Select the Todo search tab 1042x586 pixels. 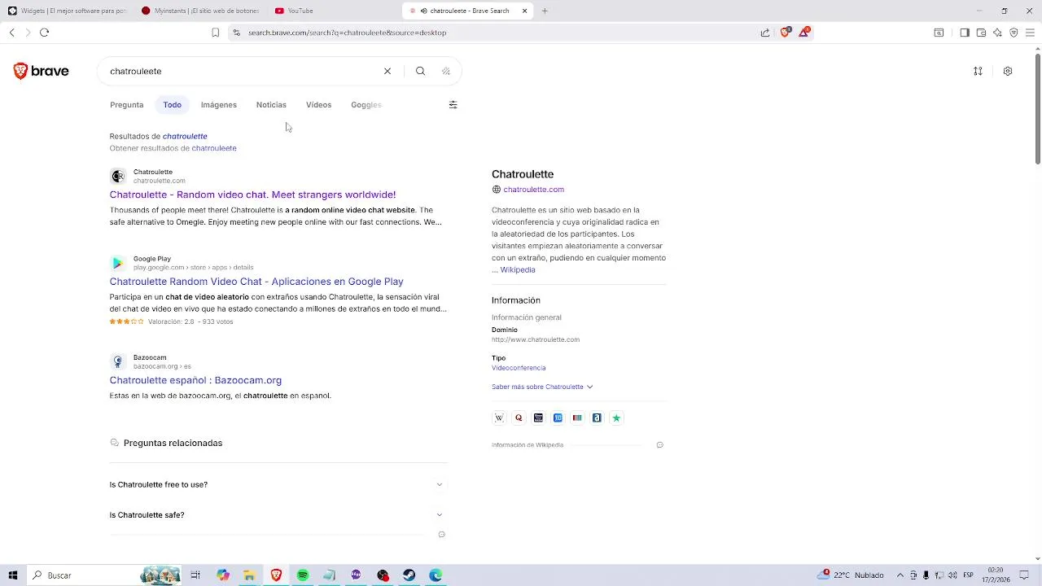(x=172, y=105)
